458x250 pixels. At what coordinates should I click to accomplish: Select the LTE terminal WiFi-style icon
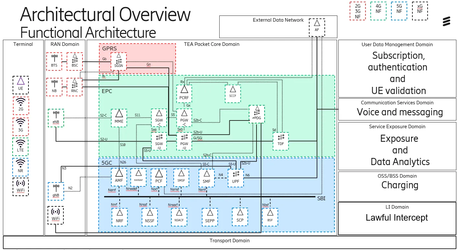[20, 147]
